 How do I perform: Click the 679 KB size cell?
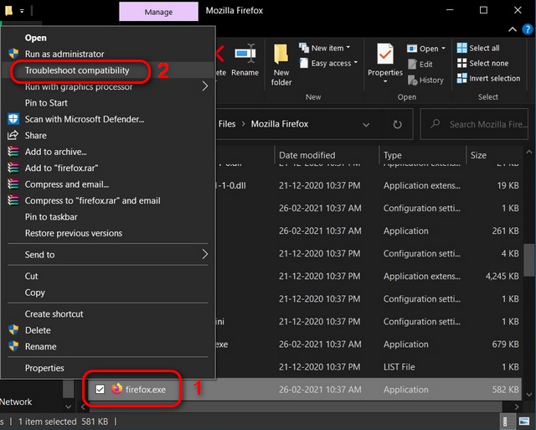[505, 345]
